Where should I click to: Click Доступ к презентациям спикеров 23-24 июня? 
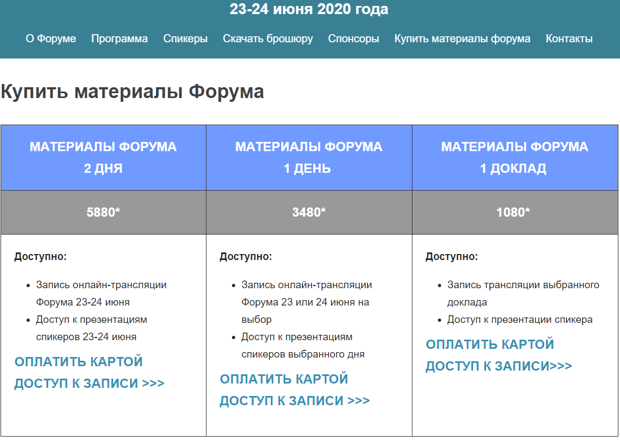(x=92, y=328)
